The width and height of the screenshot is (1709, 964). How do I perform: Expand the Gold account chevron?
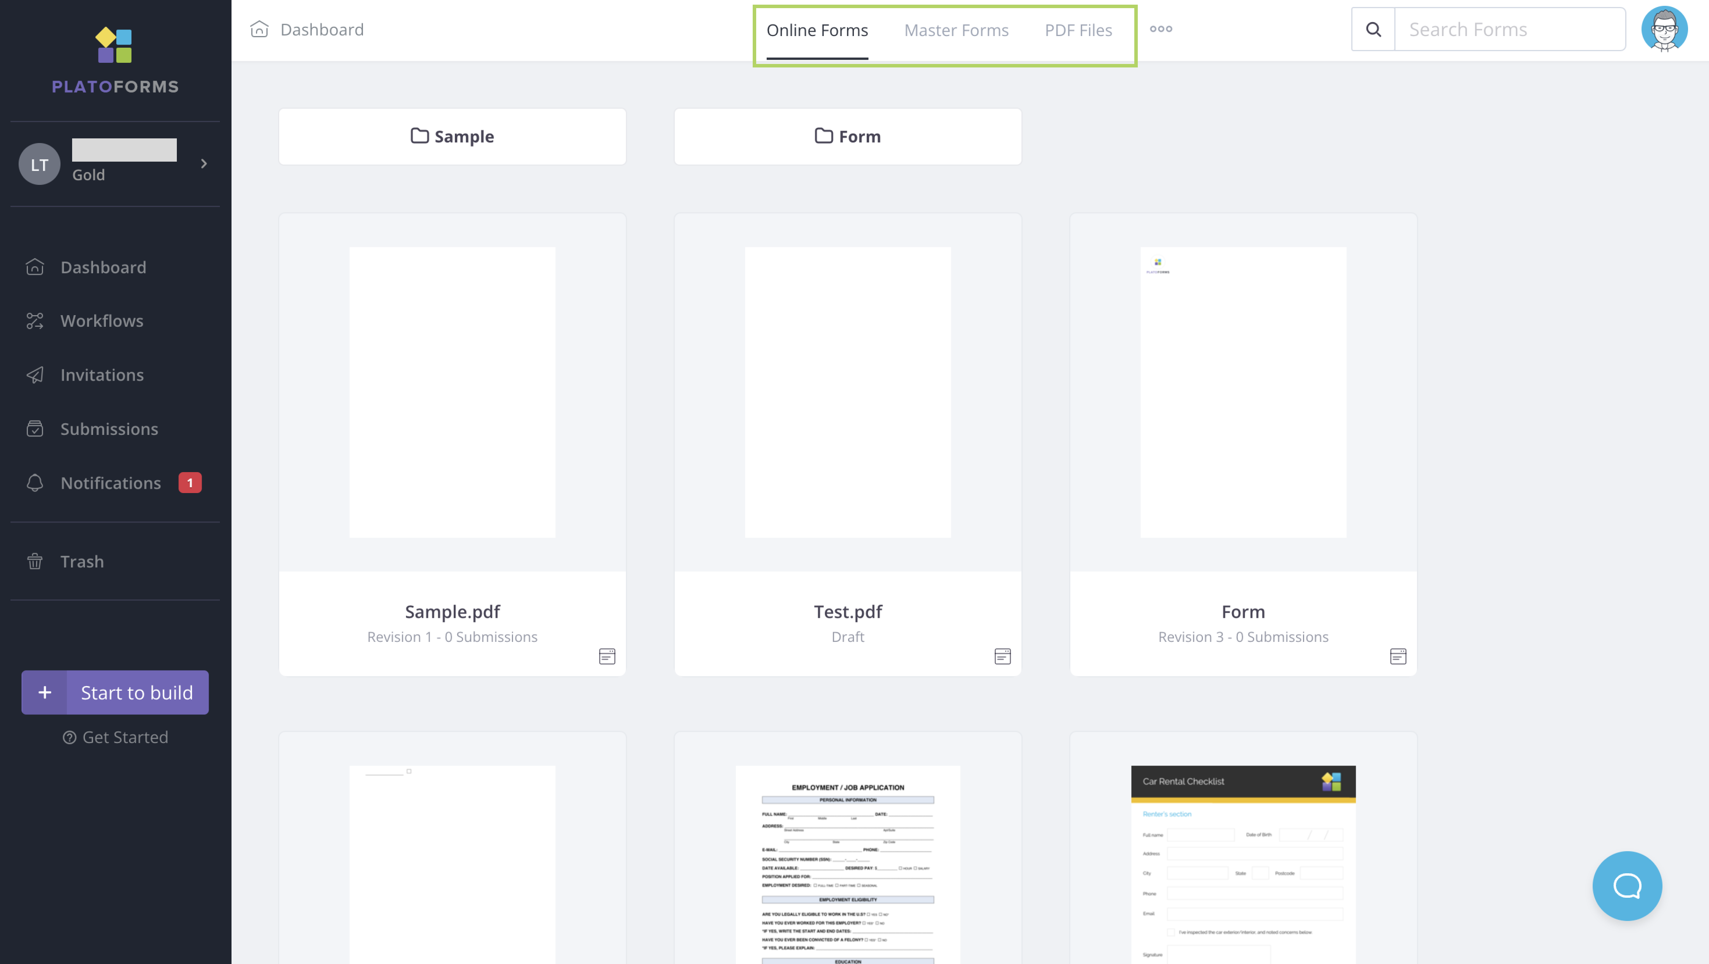[x=204, y=164]
